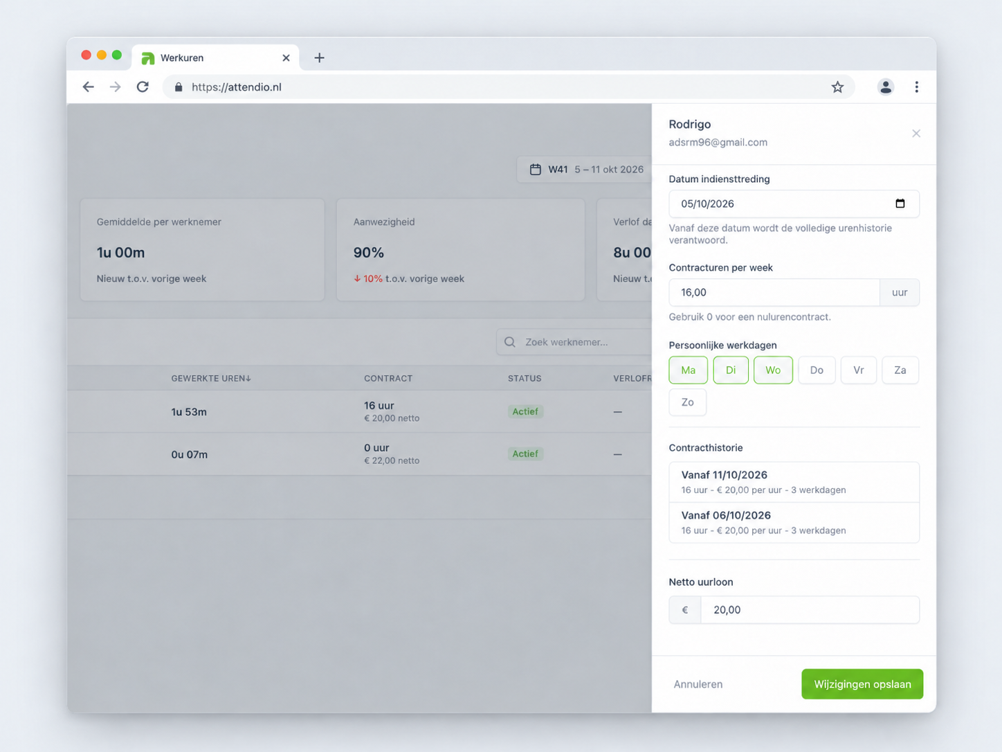Toggle the Ma workday
1002x752 pixels.
(688, 370)
